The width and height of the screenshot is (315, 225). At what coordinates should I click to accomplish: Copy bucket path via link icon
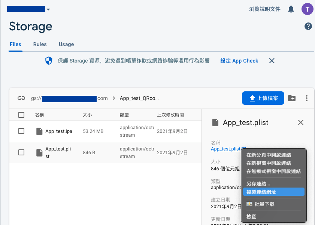(21, 98)
